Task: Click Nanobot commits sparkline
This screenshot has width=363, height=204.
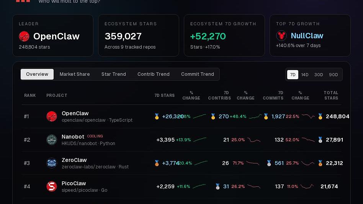Action: pos(308,140)
